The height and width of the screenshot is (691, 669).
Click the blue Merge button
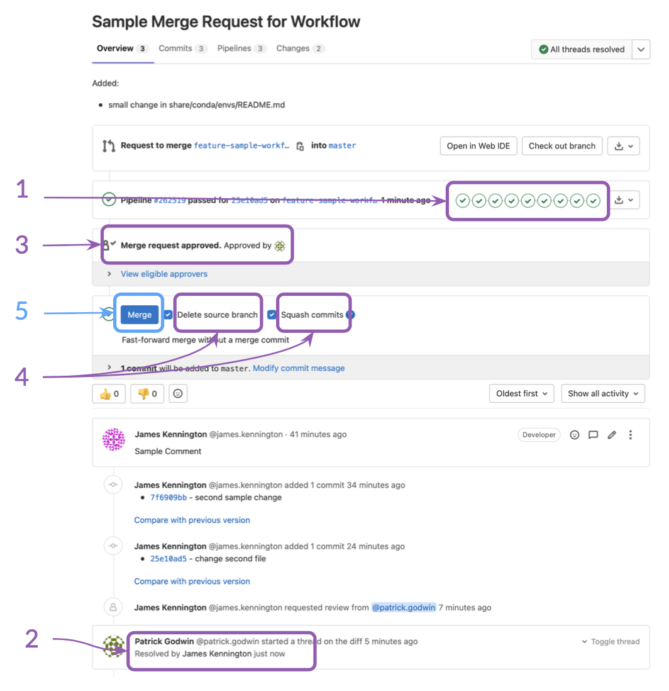coord(140,315)
